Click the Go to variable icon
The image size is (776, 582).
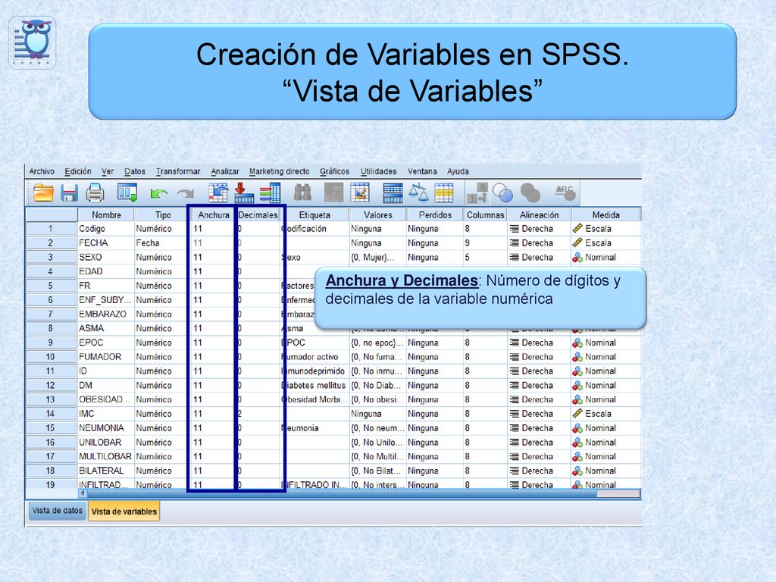244,192
